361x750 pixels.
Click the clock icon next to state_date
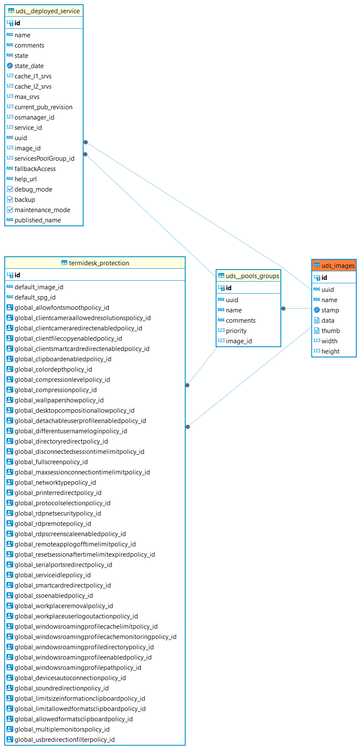tap(10, 66)
